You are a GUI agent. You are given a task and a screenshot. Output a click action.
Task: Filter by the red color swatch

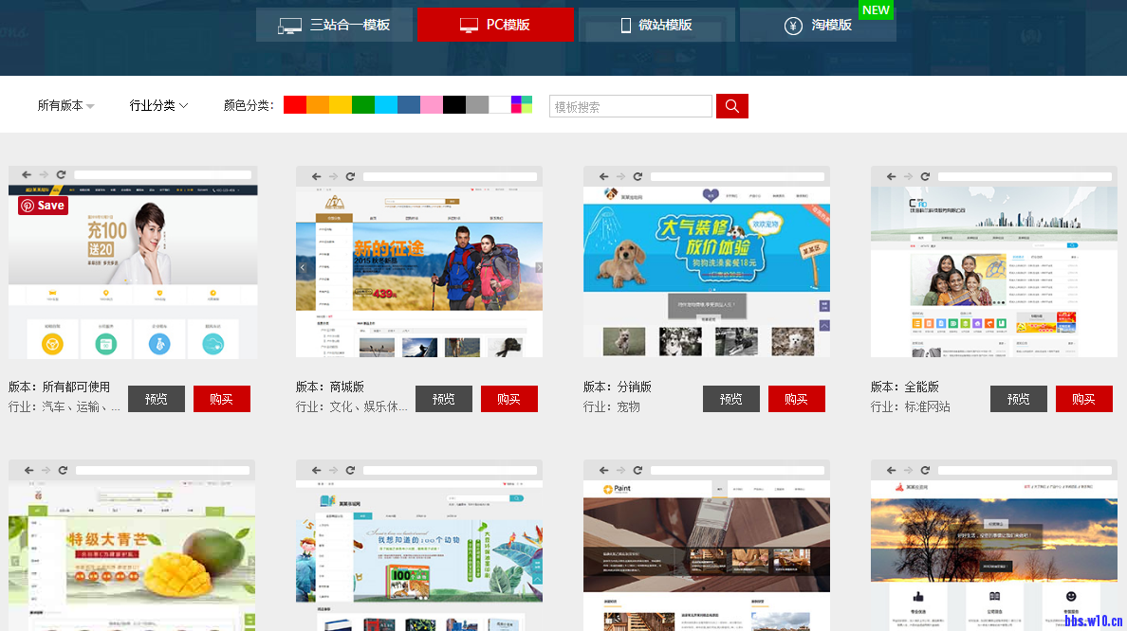pos(295,105)
